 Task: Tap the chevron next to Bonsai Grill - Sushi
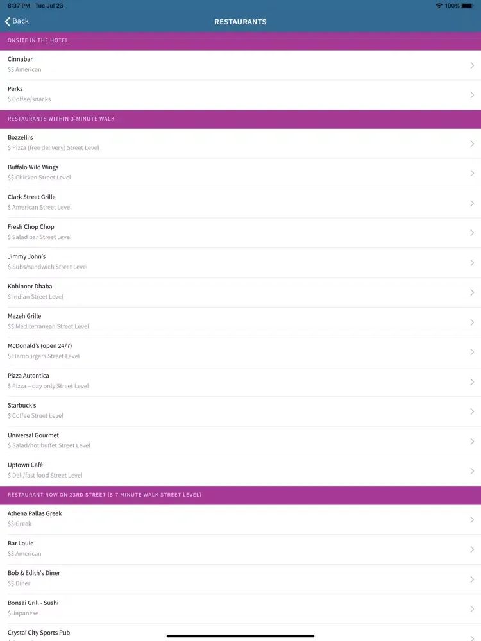pyautogui.click(x=472, y=609)
